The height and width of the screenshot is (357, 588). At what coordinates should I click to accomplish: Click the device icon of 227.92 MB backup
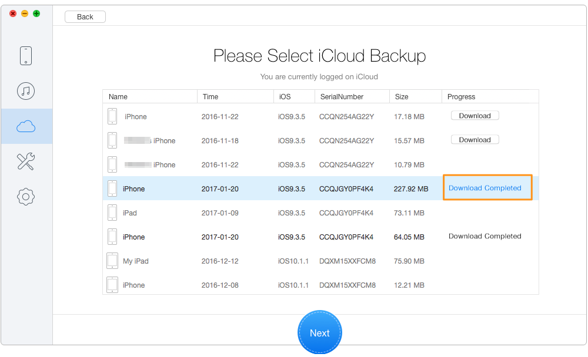coord(112,188)
